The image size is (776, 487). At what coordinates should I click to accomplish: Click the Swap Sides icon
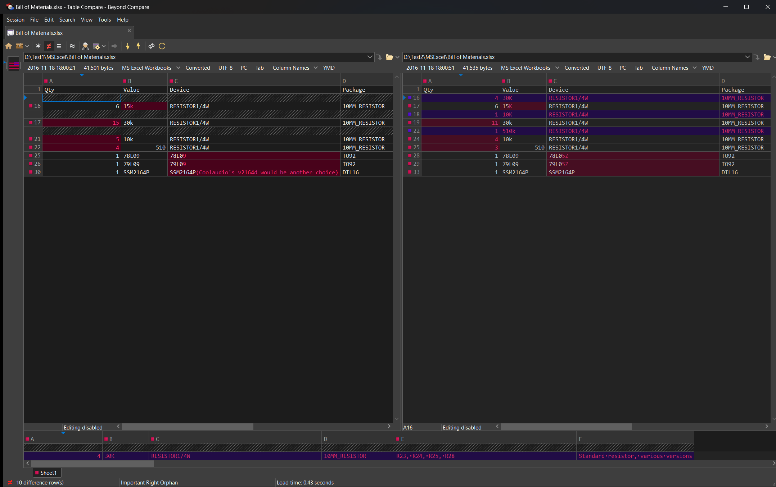pos(152,46)
